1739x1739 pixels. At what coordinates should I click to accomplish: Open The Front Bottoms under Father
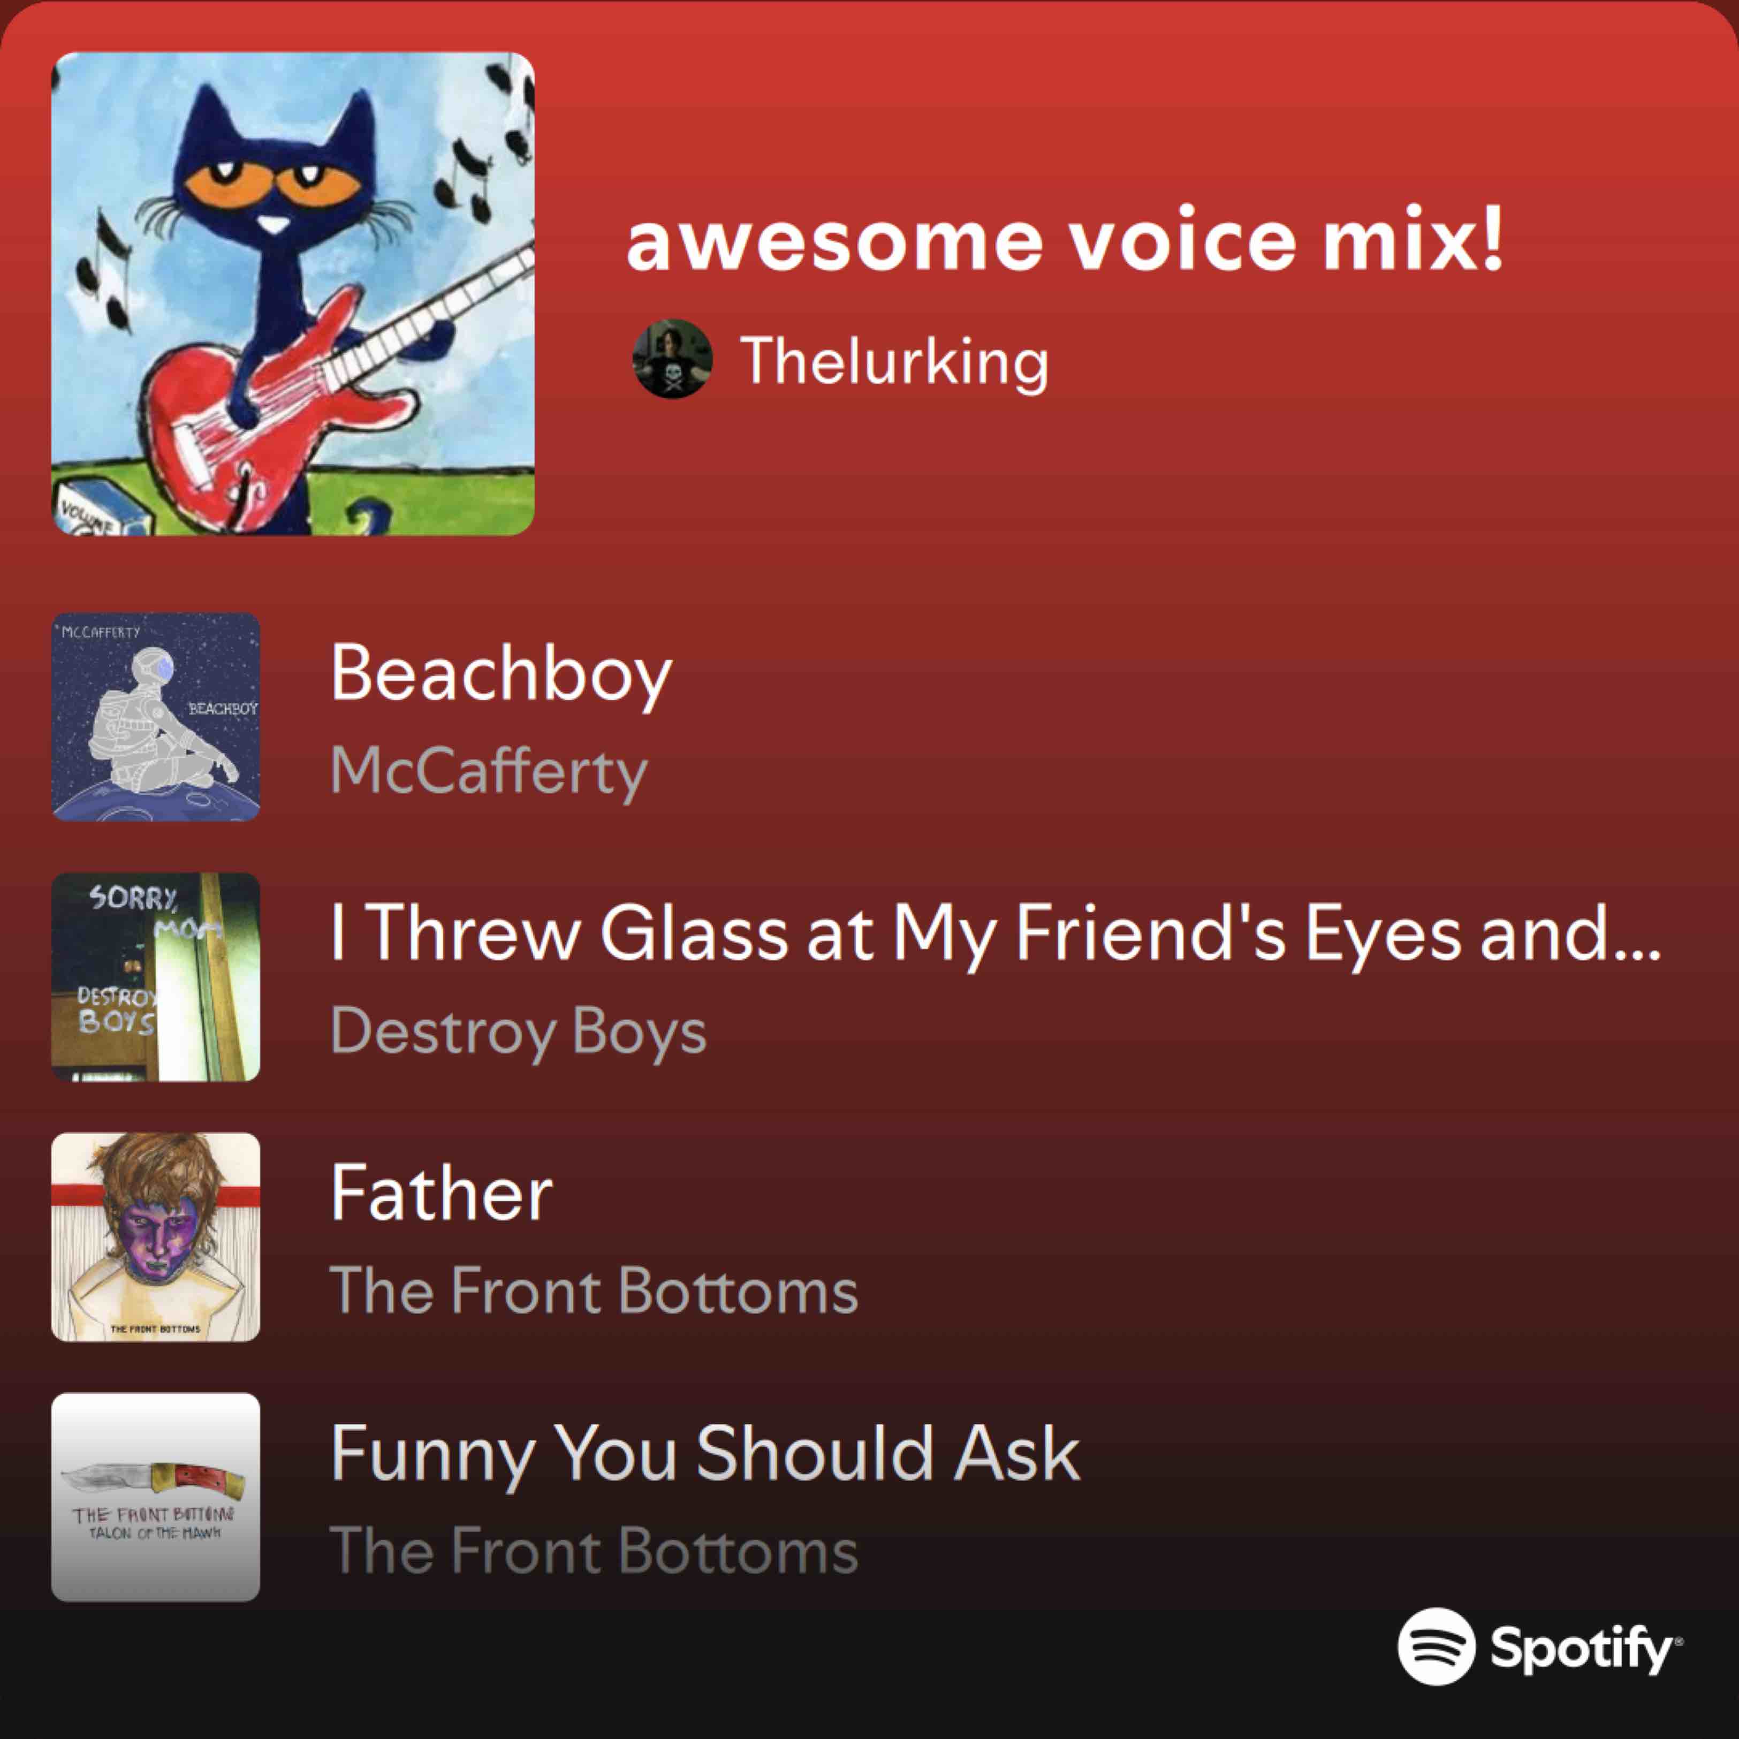594,1291
